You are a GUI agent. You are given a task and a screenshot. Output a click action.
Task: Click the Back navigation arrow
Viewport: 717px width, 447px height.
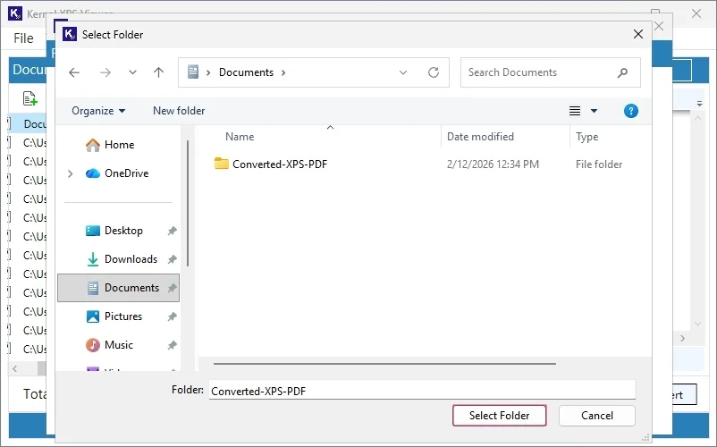coord(74,72)
